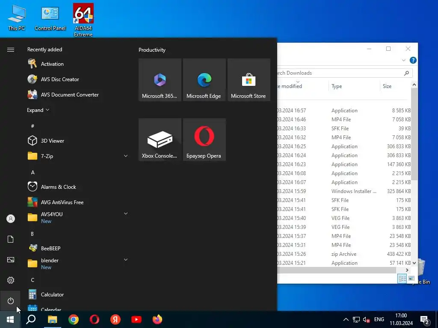Select the zip Archive file row
The image size is (438, 328).
pos(344,254)
